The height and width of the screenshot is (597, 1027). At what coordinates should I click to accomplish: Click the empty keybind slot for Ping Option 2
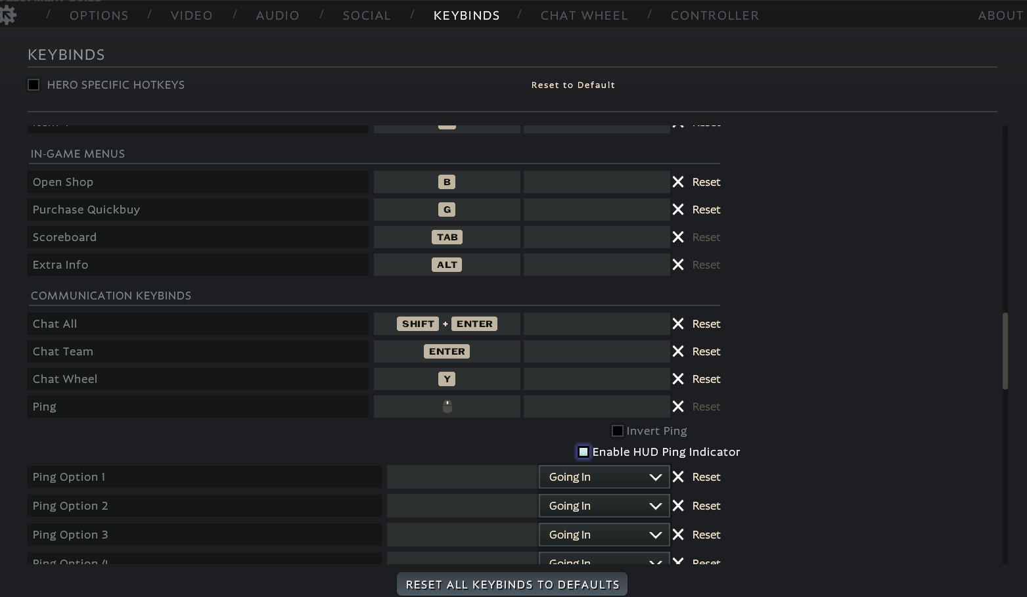(x=462, y=506)
